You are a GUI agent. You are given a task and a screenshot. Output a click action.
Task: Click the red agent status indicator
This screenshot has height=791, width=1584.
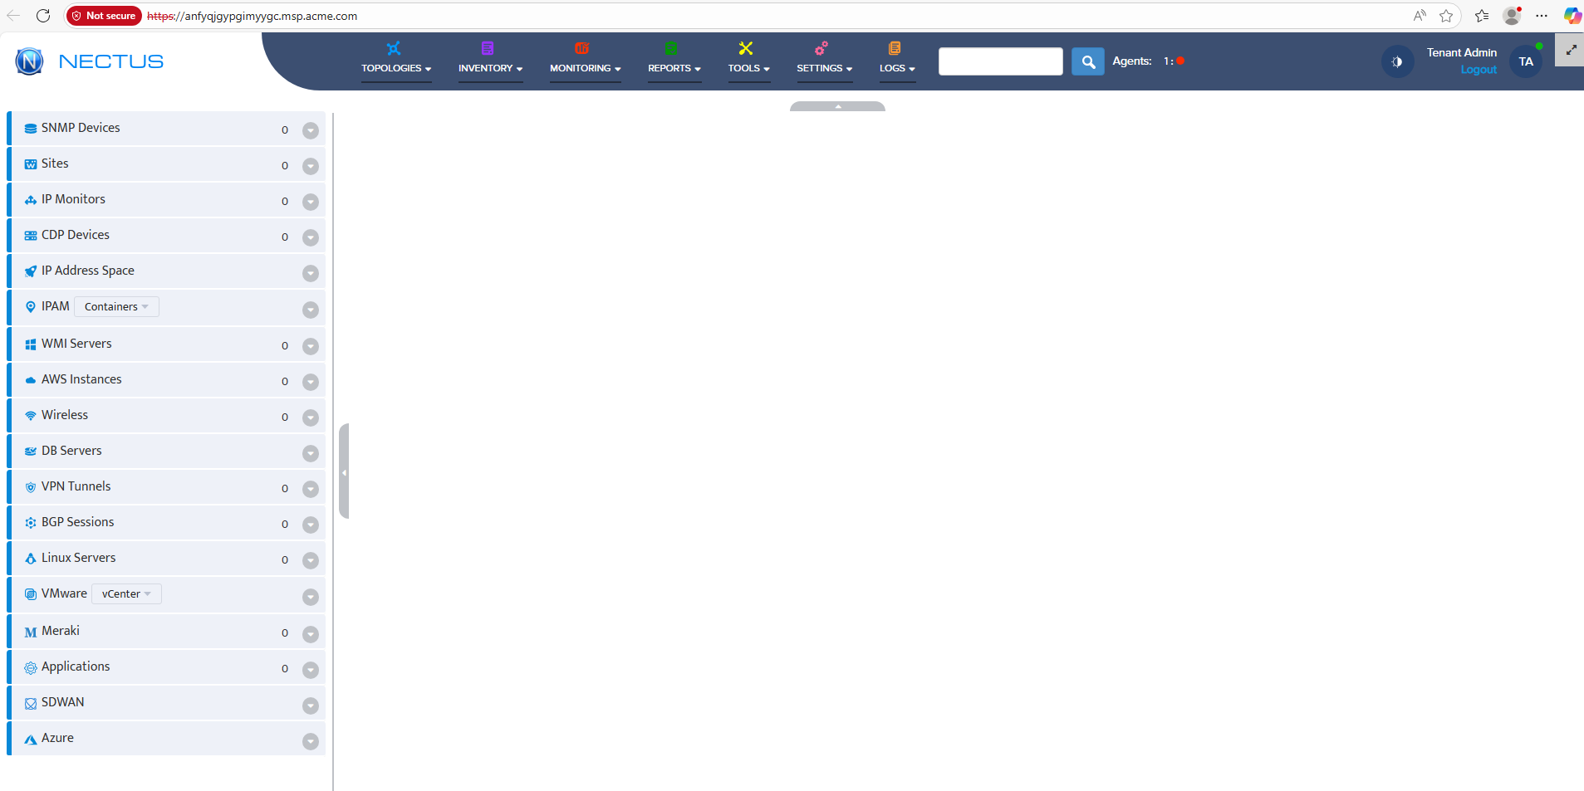pyautogui.click(x=1180, y=61)
